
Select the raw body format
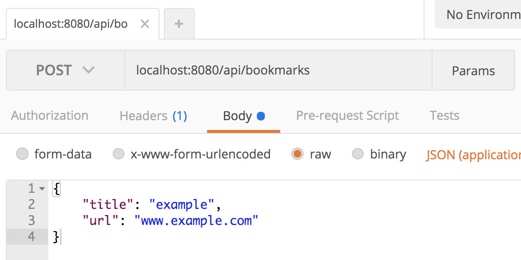pyautogui.click(x=297, y=154)
